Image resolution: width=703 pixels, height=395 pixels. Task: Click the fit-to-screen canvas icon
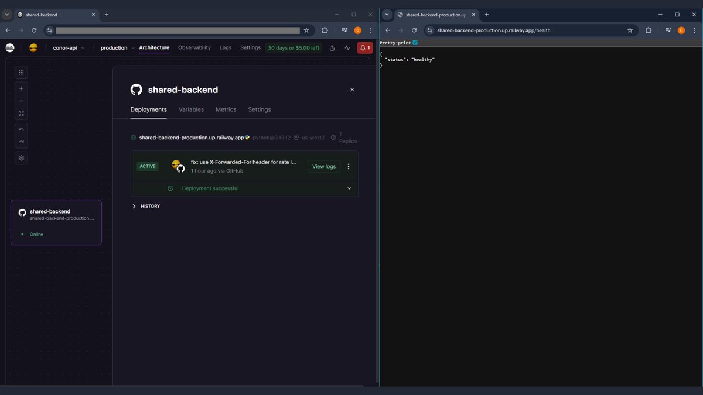click(21, 113)
